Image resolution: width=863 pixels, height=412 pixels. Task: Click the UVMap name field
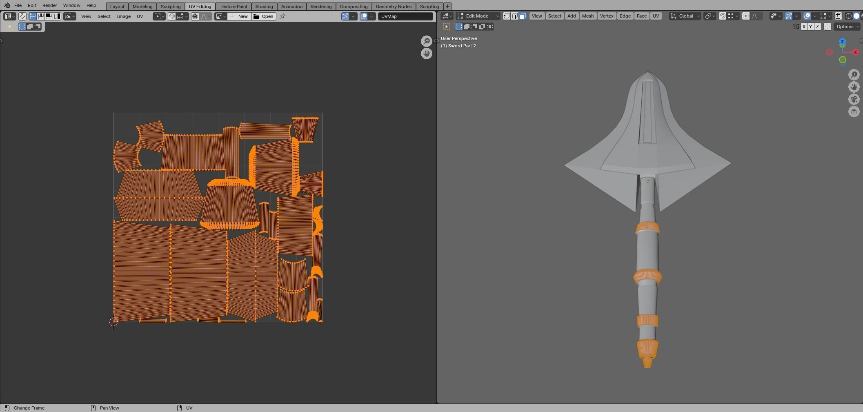pyautogui.click(x=405, y=16)
